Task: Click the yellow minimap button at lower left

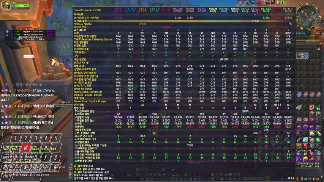Action: click(x=302, y=28)
